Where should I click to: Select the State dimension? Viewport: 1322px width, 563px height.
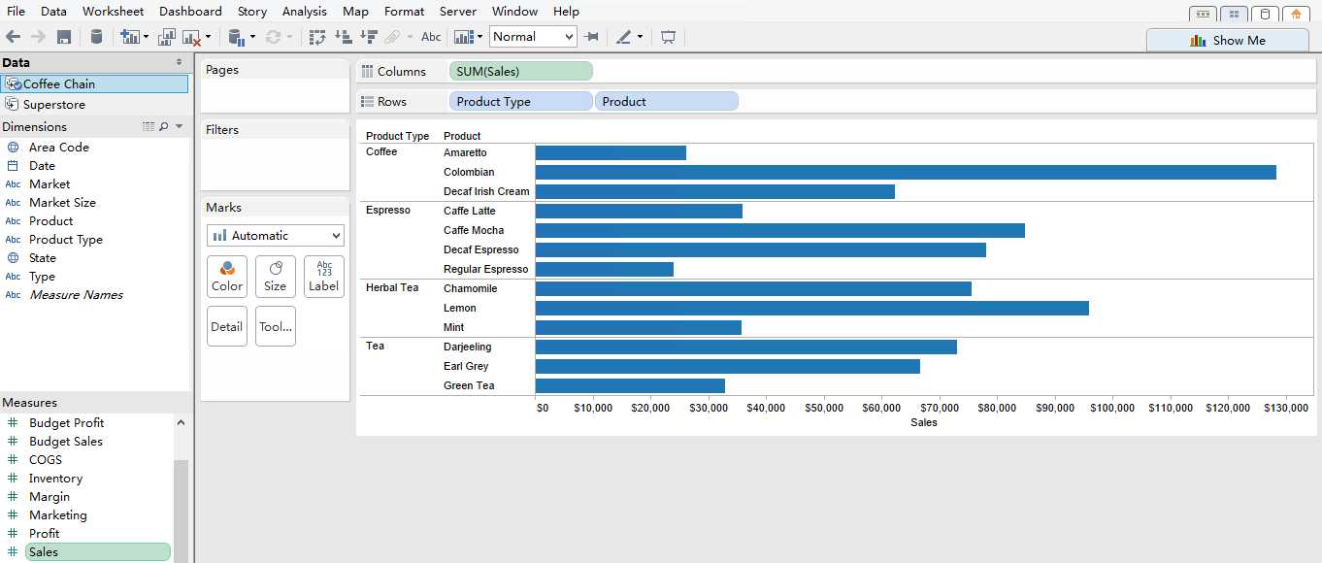tap(42, 258)
